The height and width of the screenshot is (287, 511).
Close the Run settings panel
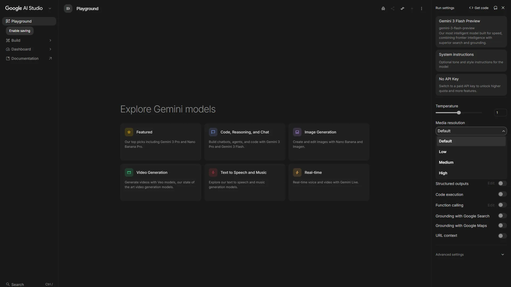[x=503, y=8]
